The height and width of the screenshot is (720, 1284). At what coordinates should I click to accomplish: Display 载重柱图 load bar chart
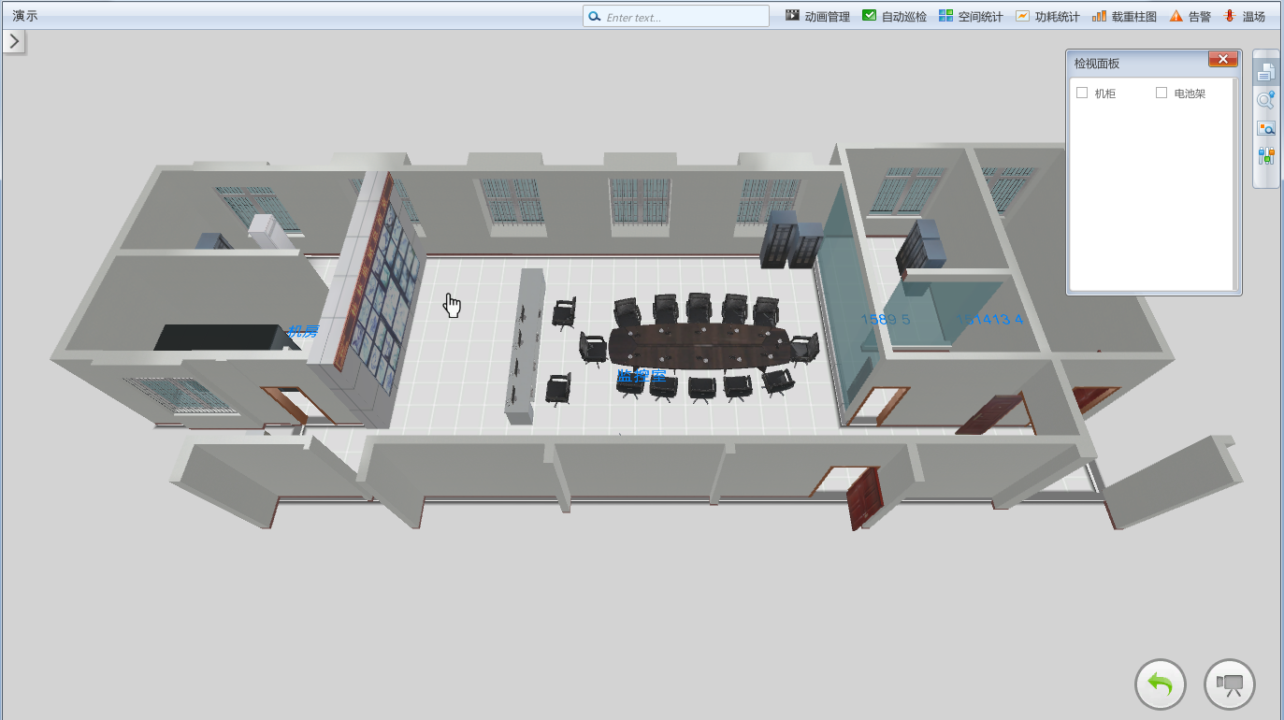(1124, 17)
